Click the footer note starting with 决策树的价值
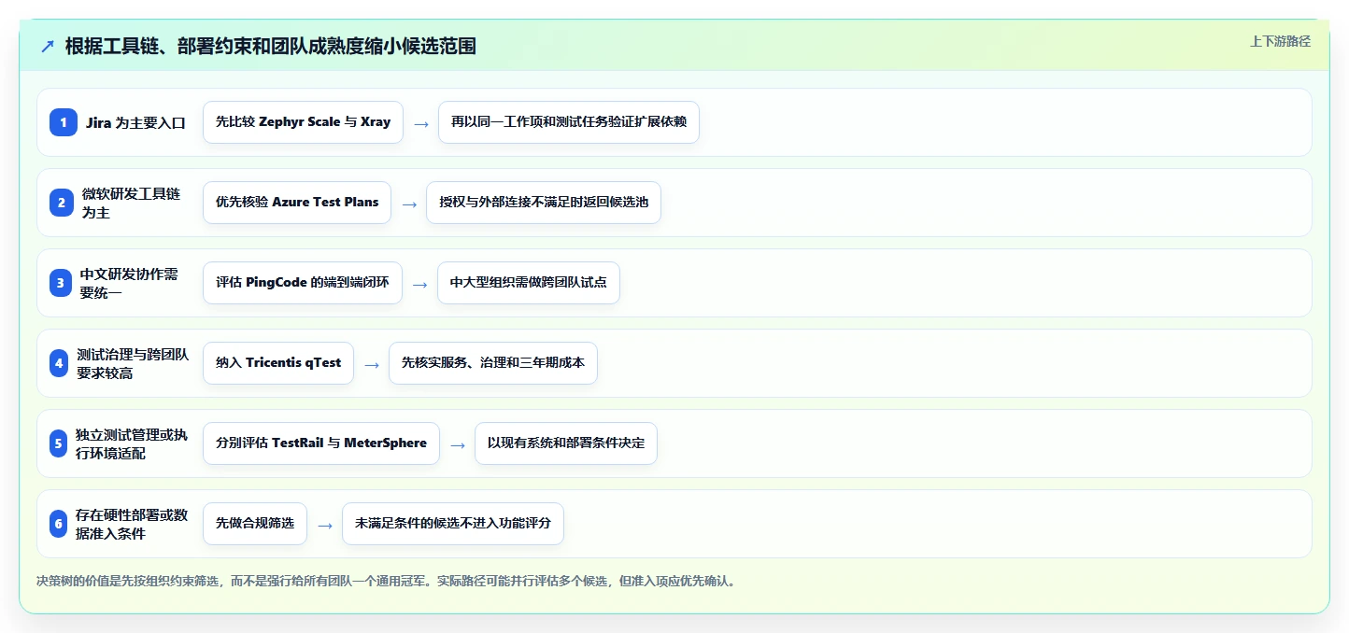The width and height of the screenshot is (1349, 633). (387, 581)
